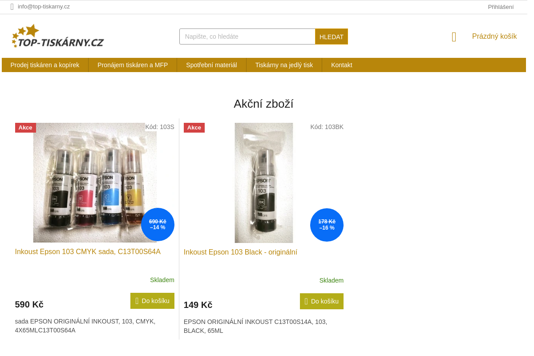This screenshot has width=534, height=356.
Task: Add Epson 103 Black ink to cart
Action: 322,301
